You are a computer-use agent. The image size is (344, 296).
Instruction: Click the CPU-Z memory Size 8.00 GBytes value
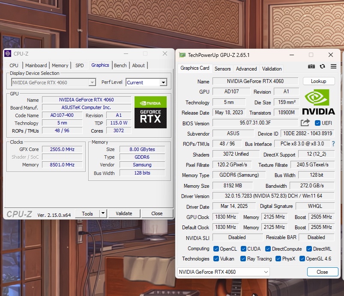point(142,149)
